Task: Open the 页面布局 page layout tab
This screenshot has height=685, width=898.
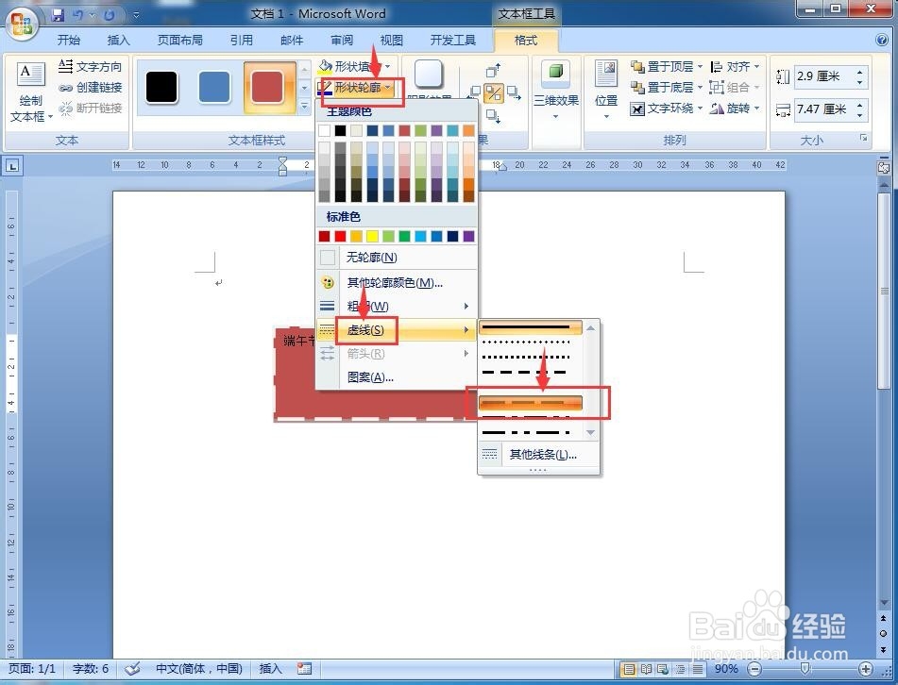Action: [x=179, y=40]
